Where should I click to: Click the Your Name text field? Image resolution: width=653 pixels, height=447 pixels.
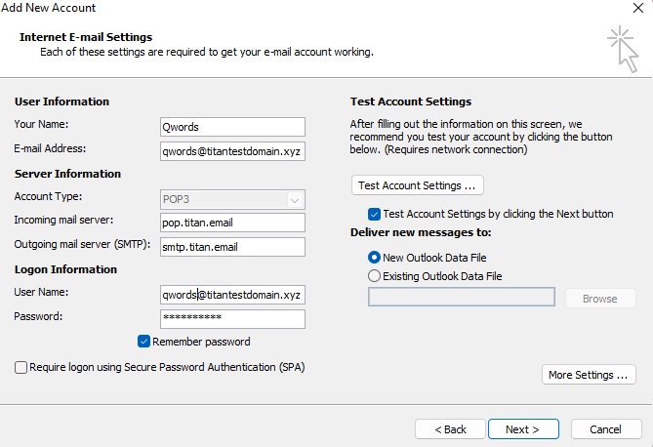point(232,126)
